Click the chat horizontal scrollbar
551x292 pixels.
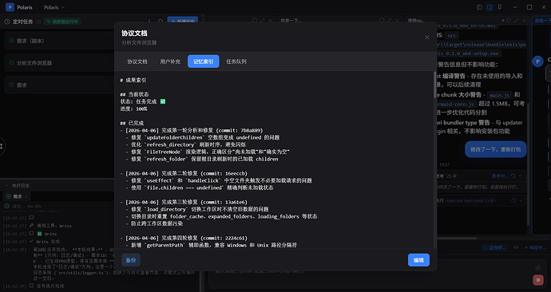coord(457,238)
